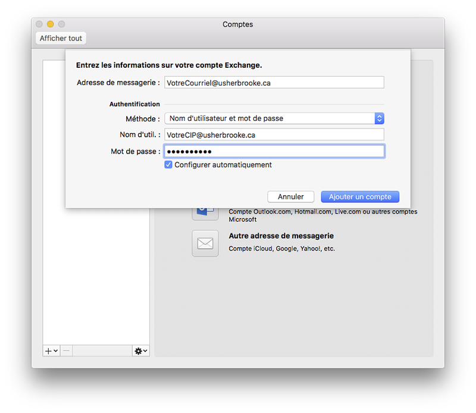Screen dimensions: 476x413
Task: Select the Autre adresse de messagerie option
Action: (x=281, y=236)
